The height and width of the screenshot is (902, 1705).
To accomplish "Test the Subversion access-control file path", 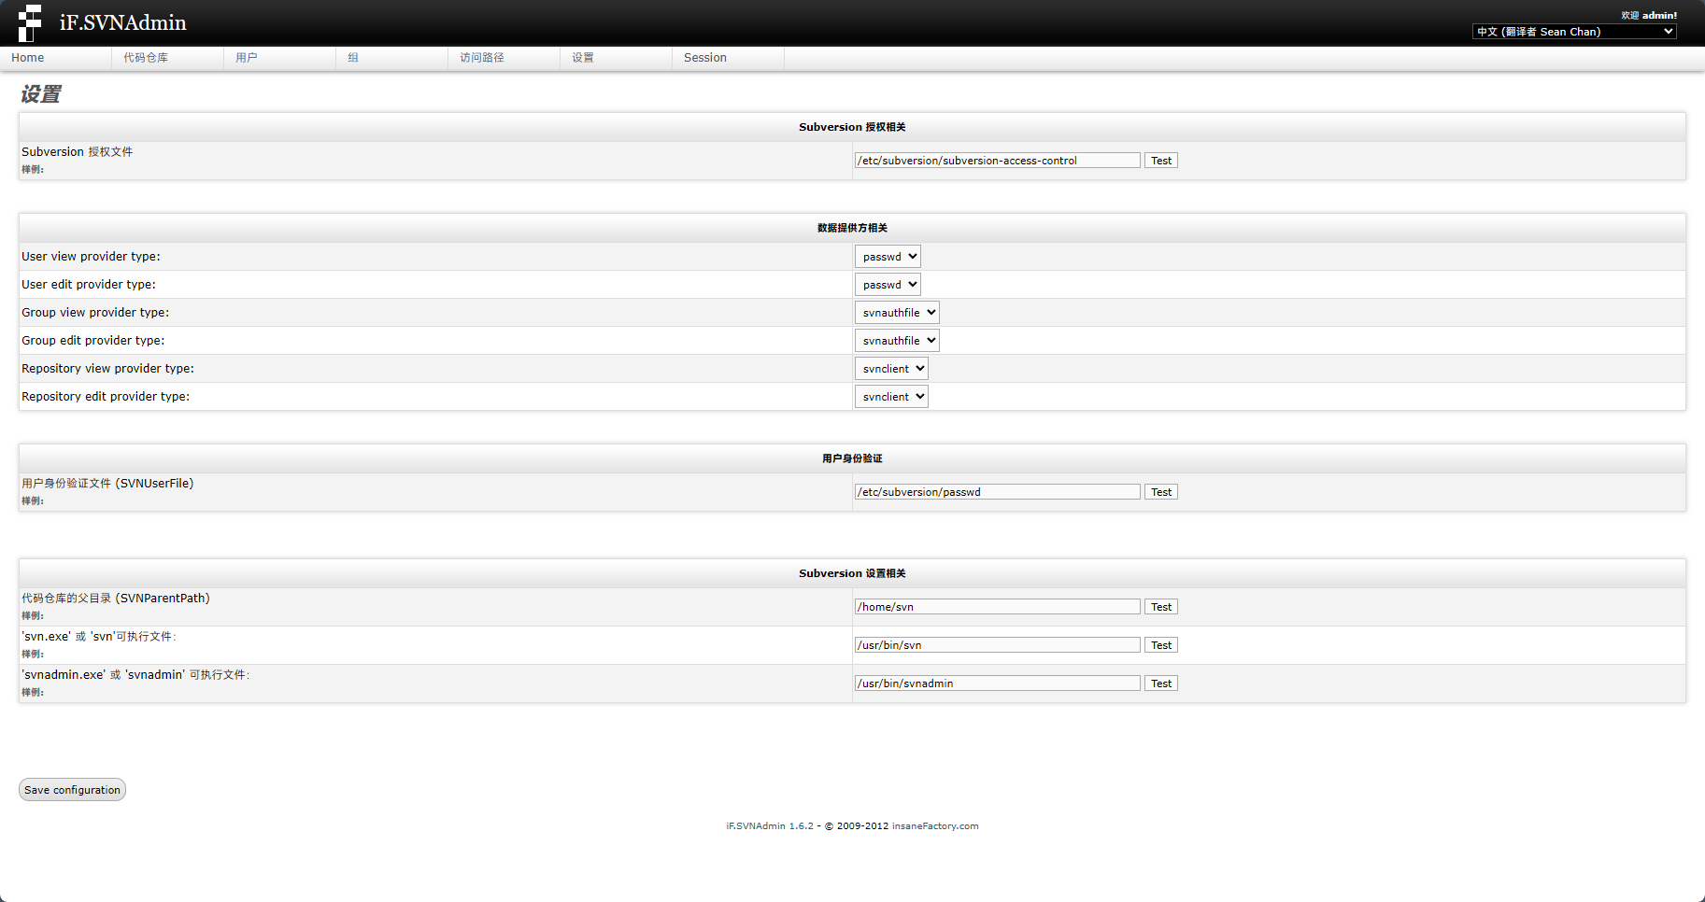I will coord(1161,161).
